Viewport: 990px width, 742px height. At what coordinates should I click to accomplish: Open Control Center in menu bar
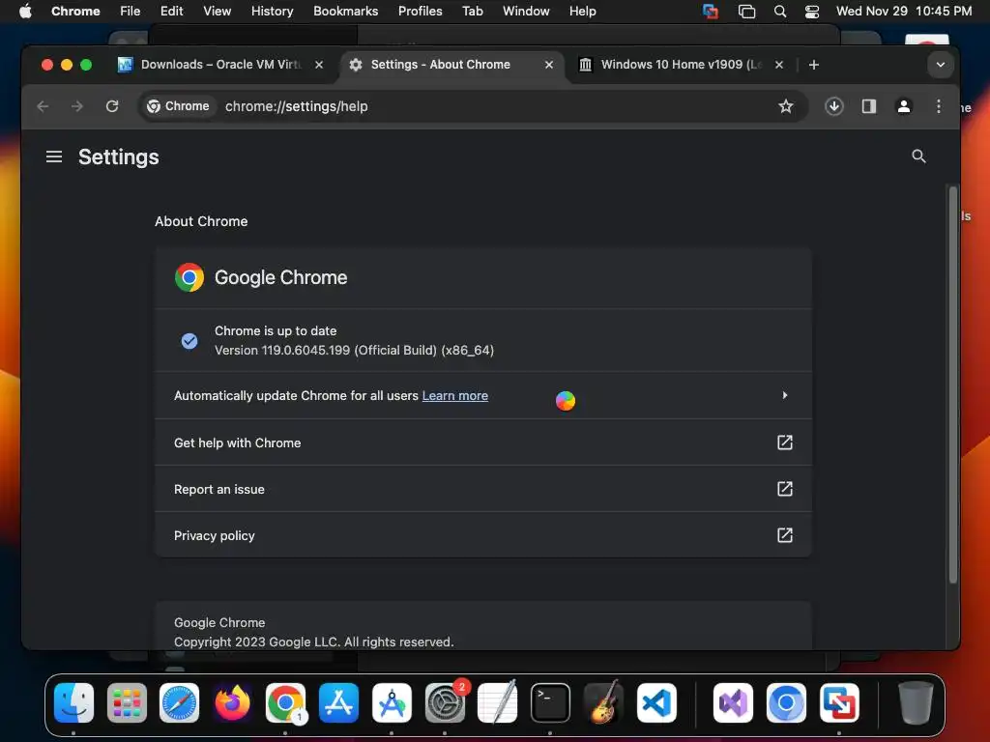[x=812, y=12]
